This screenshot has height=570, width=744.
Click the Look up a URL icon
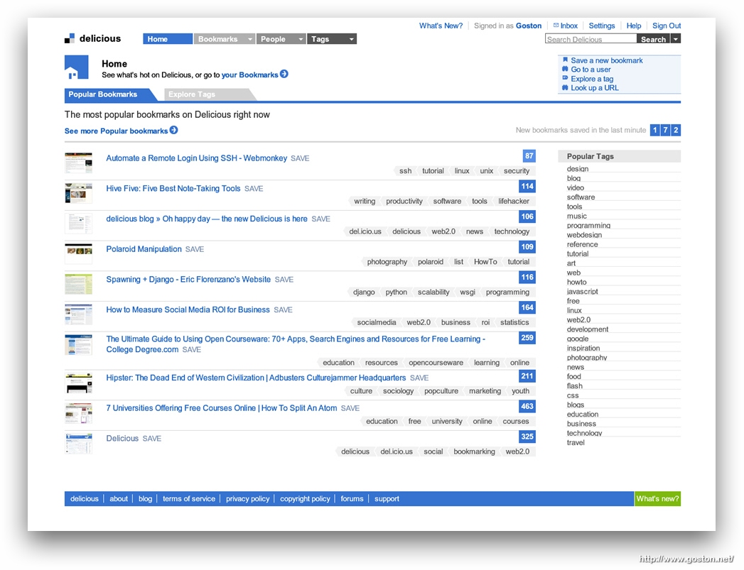pos(565,88)
